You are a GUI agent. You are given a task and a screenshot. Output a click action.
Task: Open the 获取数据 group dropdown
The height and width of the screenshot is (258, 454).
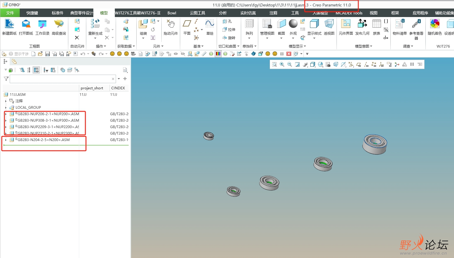pos(126,46)
